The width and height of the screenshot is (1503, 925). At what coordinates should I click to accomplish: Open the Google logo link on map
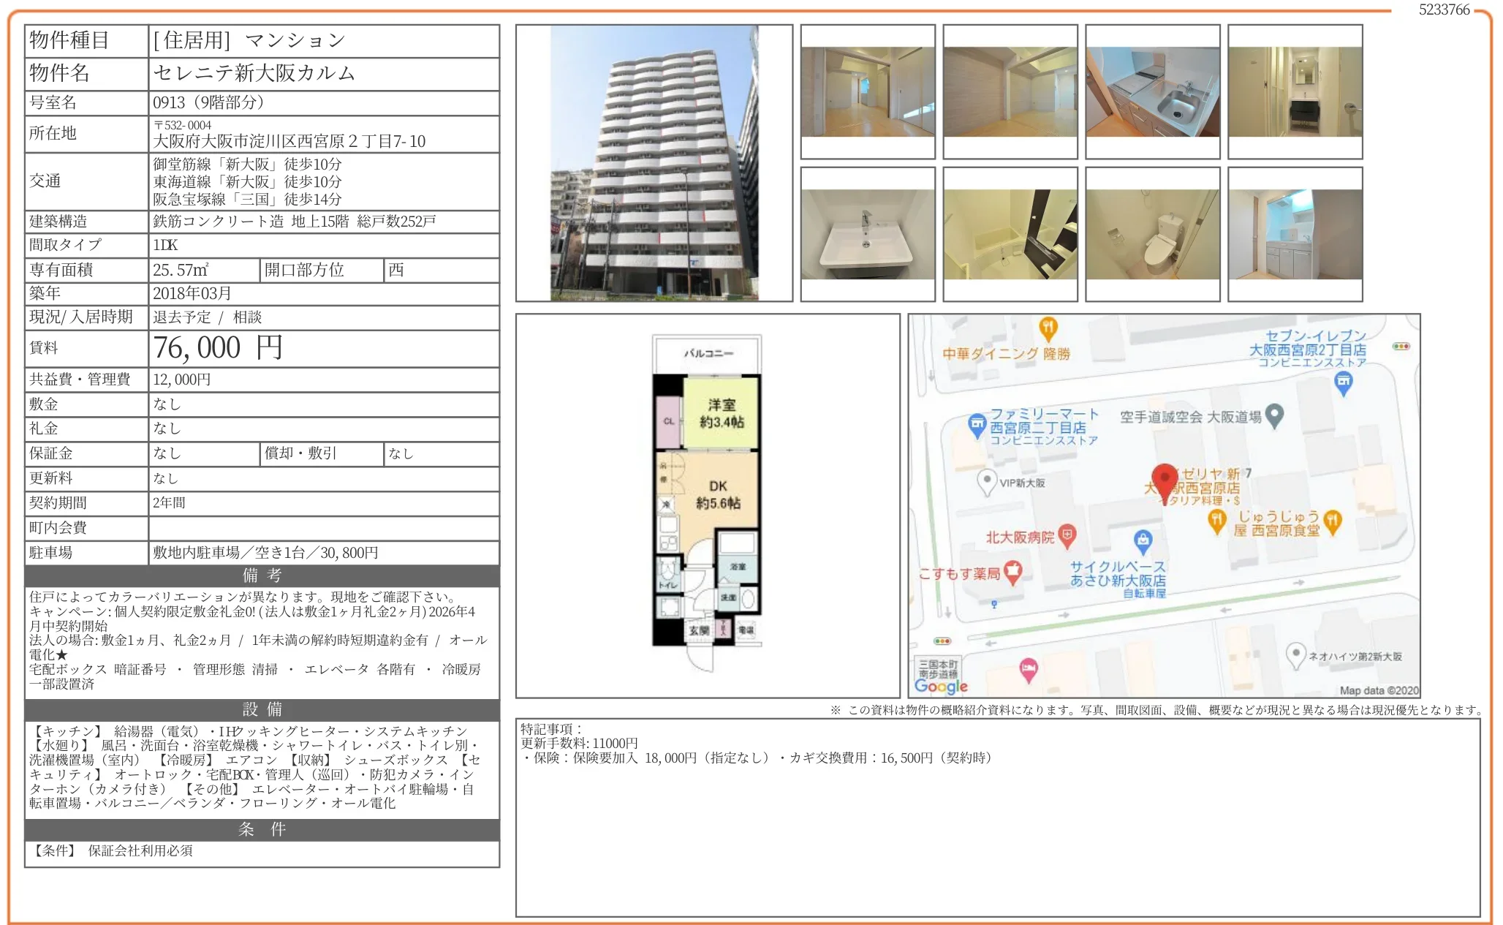(941, 686)
